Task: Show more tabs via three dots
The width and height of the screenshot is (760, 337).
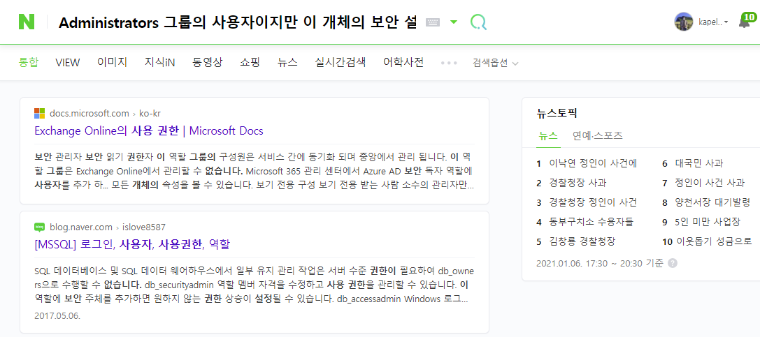Action: tap(449, 63)
